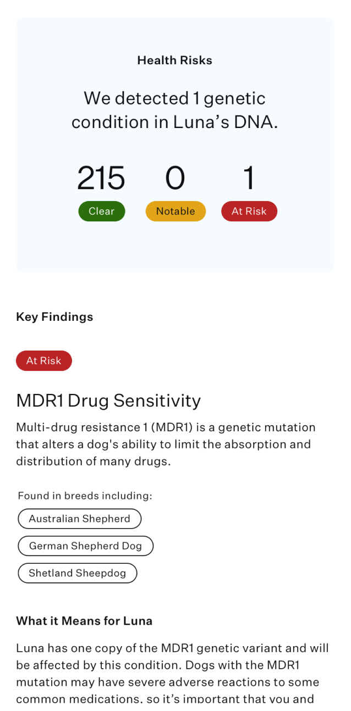This screenshot has width=351, height=711.
Task: Select the Australian Shepherd breed chip
Action: pyautogui.click(x=80, y=519)
